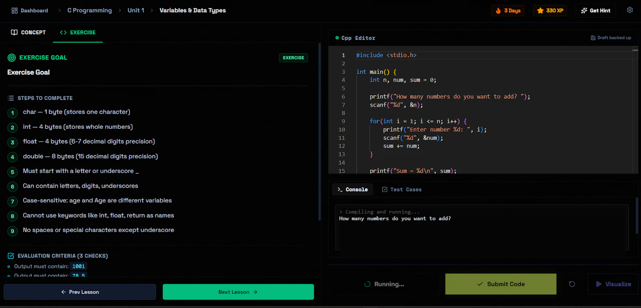Click 'Case-sensitive: age and Age' step text
This screenshot has height=308, width=641.
tap(97, 200)
